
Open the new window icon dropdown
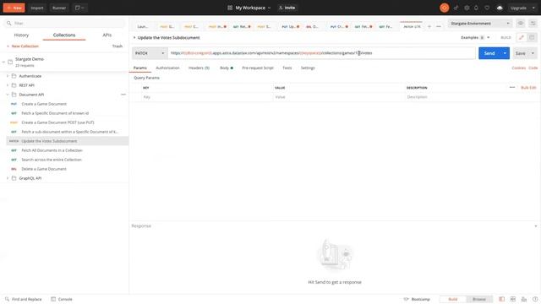79,8
